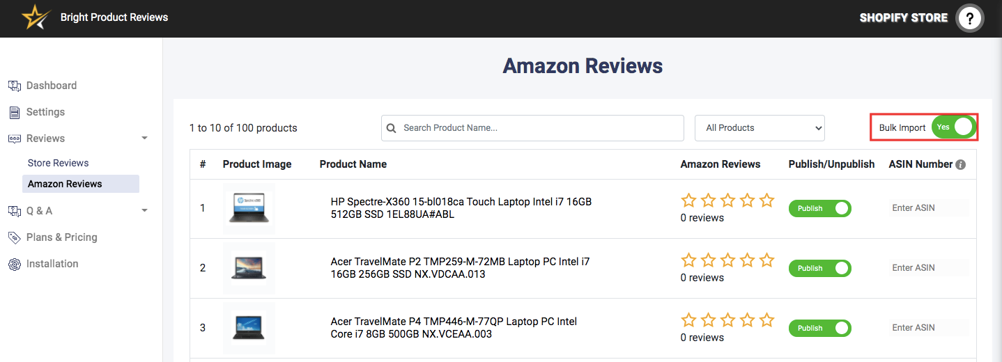The image size is (1002, 362).
Task: Select Amazon Reviews sidebar item
Action: (65, 184)
